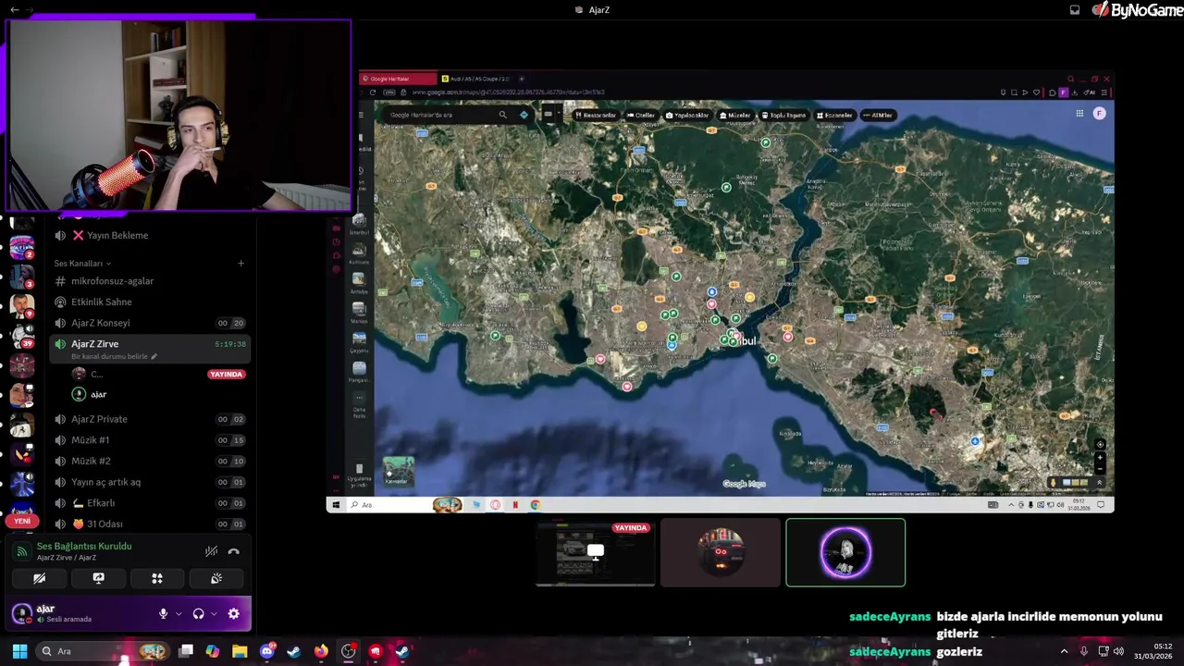Open soundboard button in voice panel
Screen dimensions: 1184x666
point(216,578)
